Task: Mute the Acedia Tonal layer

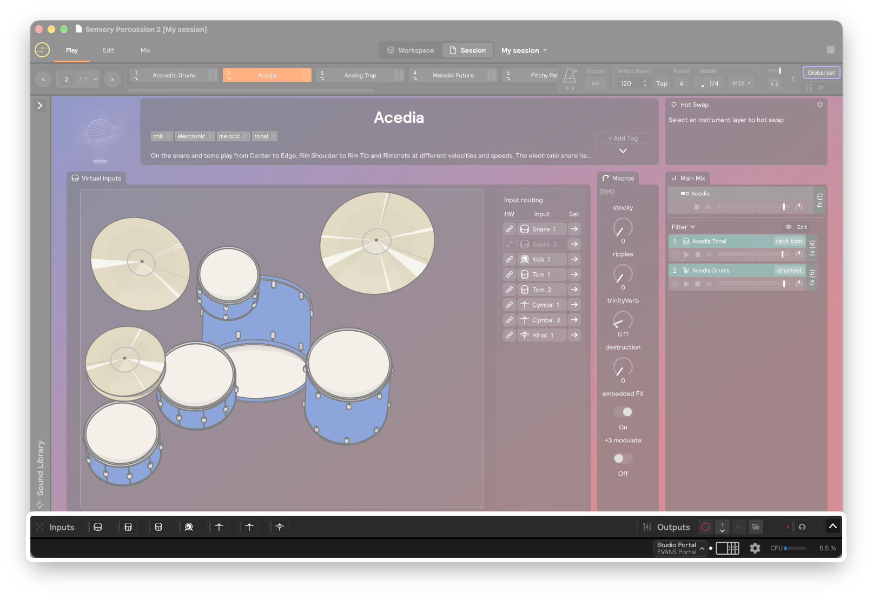Action: pos(709,254)
